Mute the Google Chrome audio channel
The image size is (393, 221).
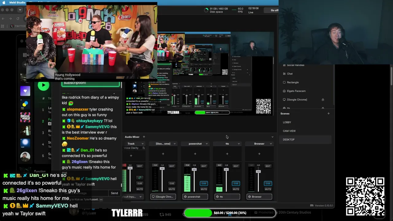(172, 189)
